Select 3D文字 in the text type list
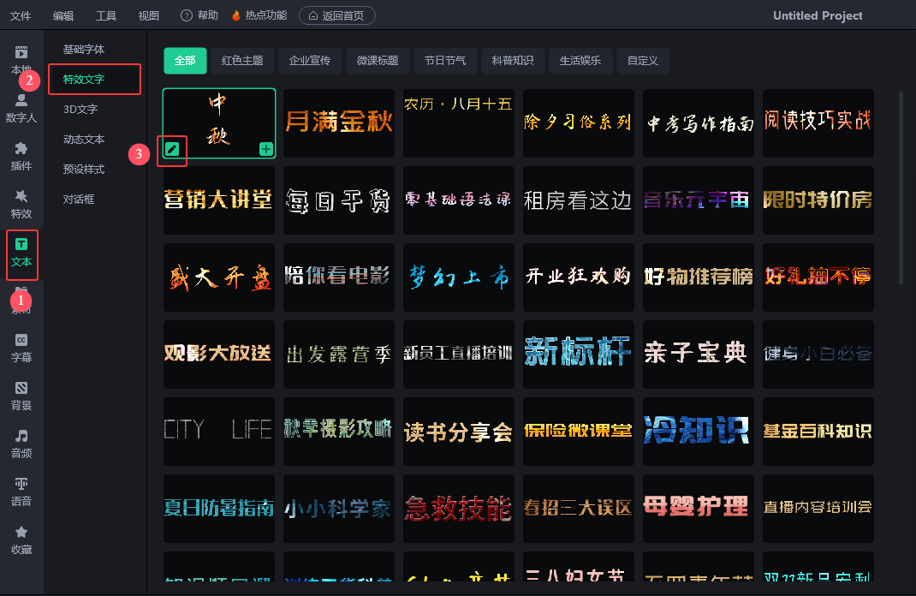Screen dimensions: 916x596 (80, 110)
